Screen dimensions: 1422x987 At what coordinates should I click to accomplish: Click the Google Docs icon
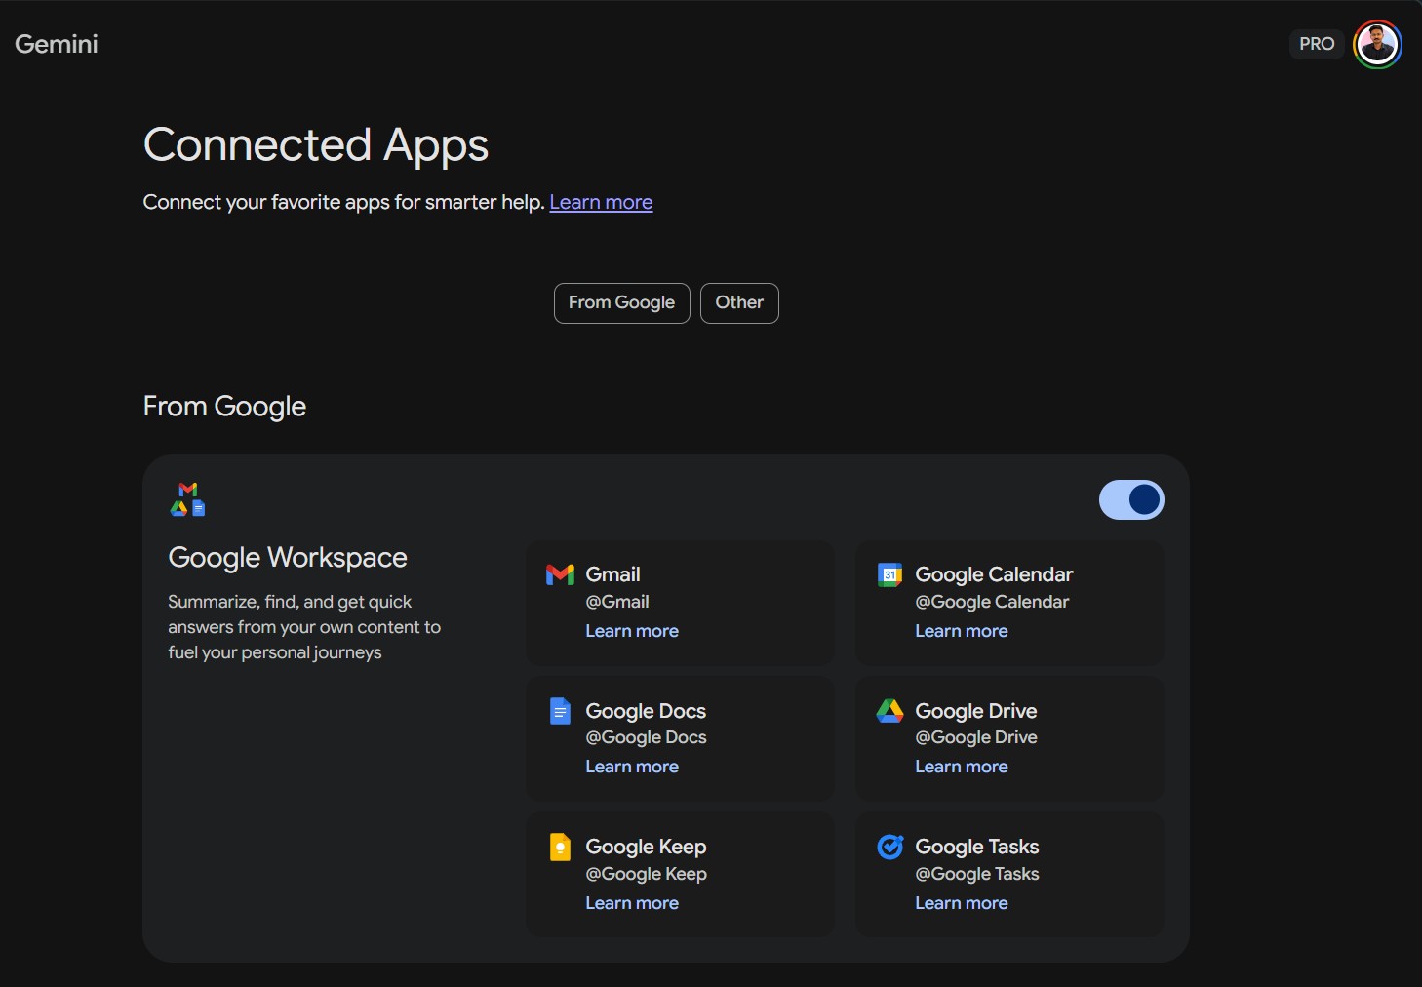[x=559, y=711]
